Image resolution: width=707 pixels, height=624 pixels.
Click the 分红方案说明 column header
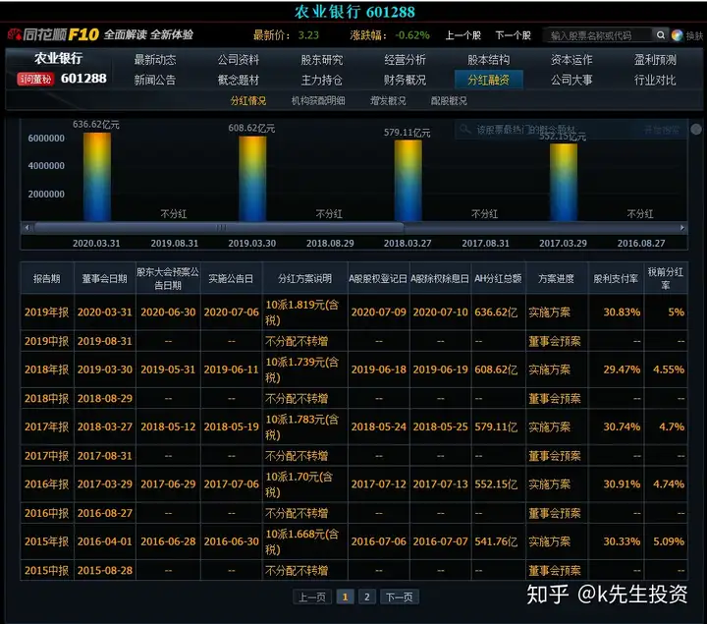(x=304, y=278)
